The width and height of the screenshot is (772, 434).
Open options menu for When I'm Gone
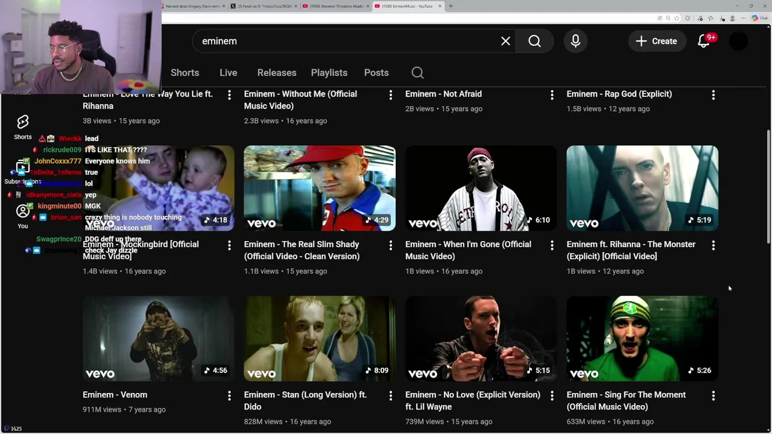tap(552, 245)
